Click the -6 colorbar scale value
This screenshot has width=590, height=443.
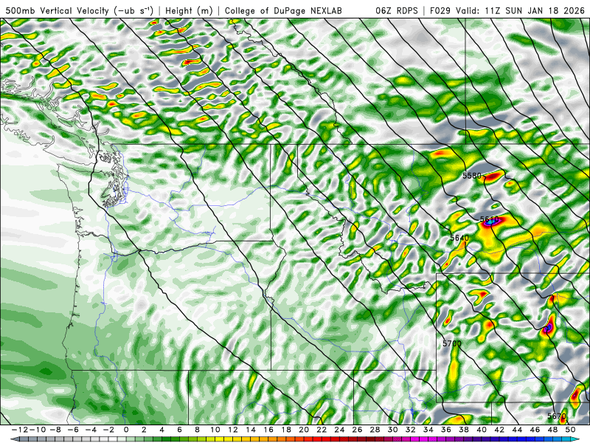tap(73, 430)
